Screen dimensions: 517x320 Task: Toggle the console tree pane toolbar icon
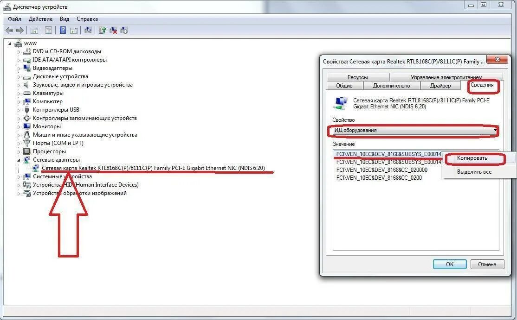34,31
